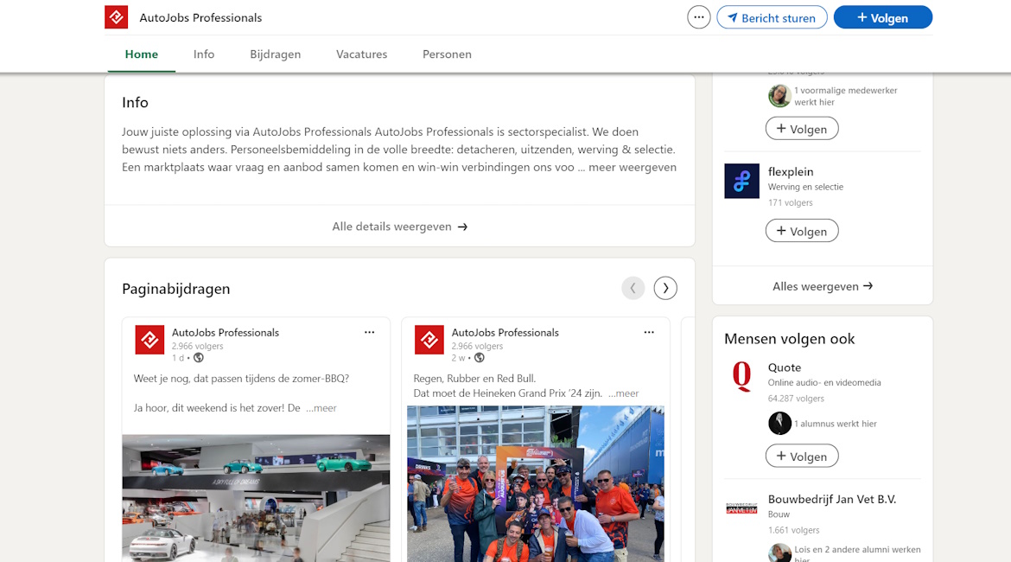
Task: Open the three-dot more options menu in header
Action: coord(698,17)
